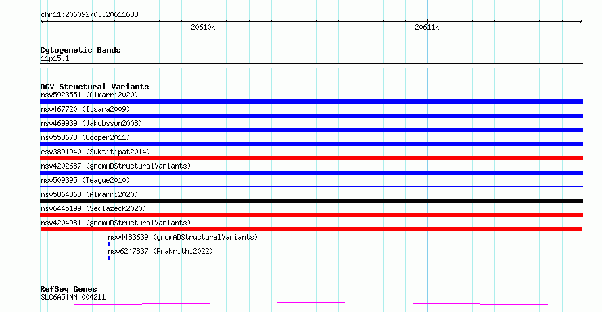
Task: Open variant nsv4483639 (gnomADStructuralVariants) label
Action: pos(183,237)
